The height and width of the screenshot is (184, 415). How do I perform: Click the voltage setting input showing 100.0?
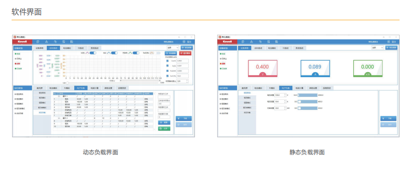click(x=280, y=95)
